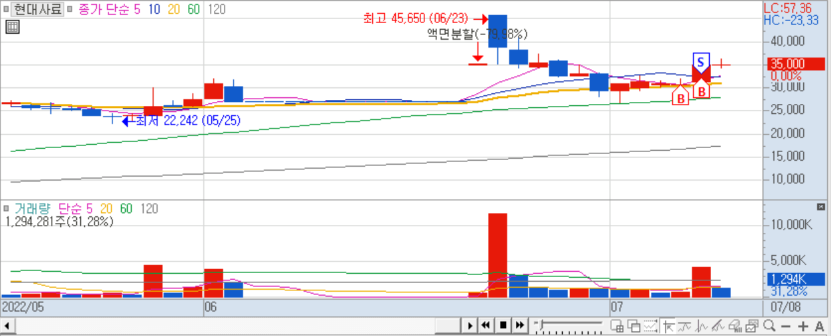
Task: Click the HC:-23.33 value
Action: click(793, 21)
